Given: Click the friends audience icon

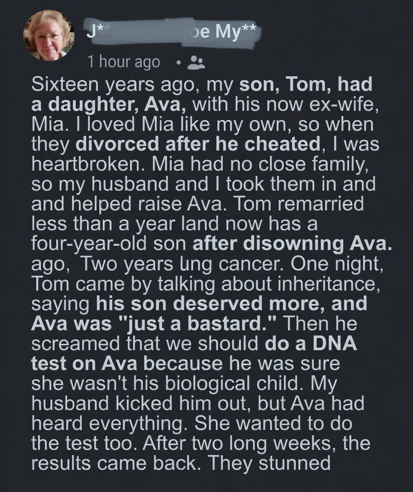Looking at the screenshot, I should pos(196,63).
